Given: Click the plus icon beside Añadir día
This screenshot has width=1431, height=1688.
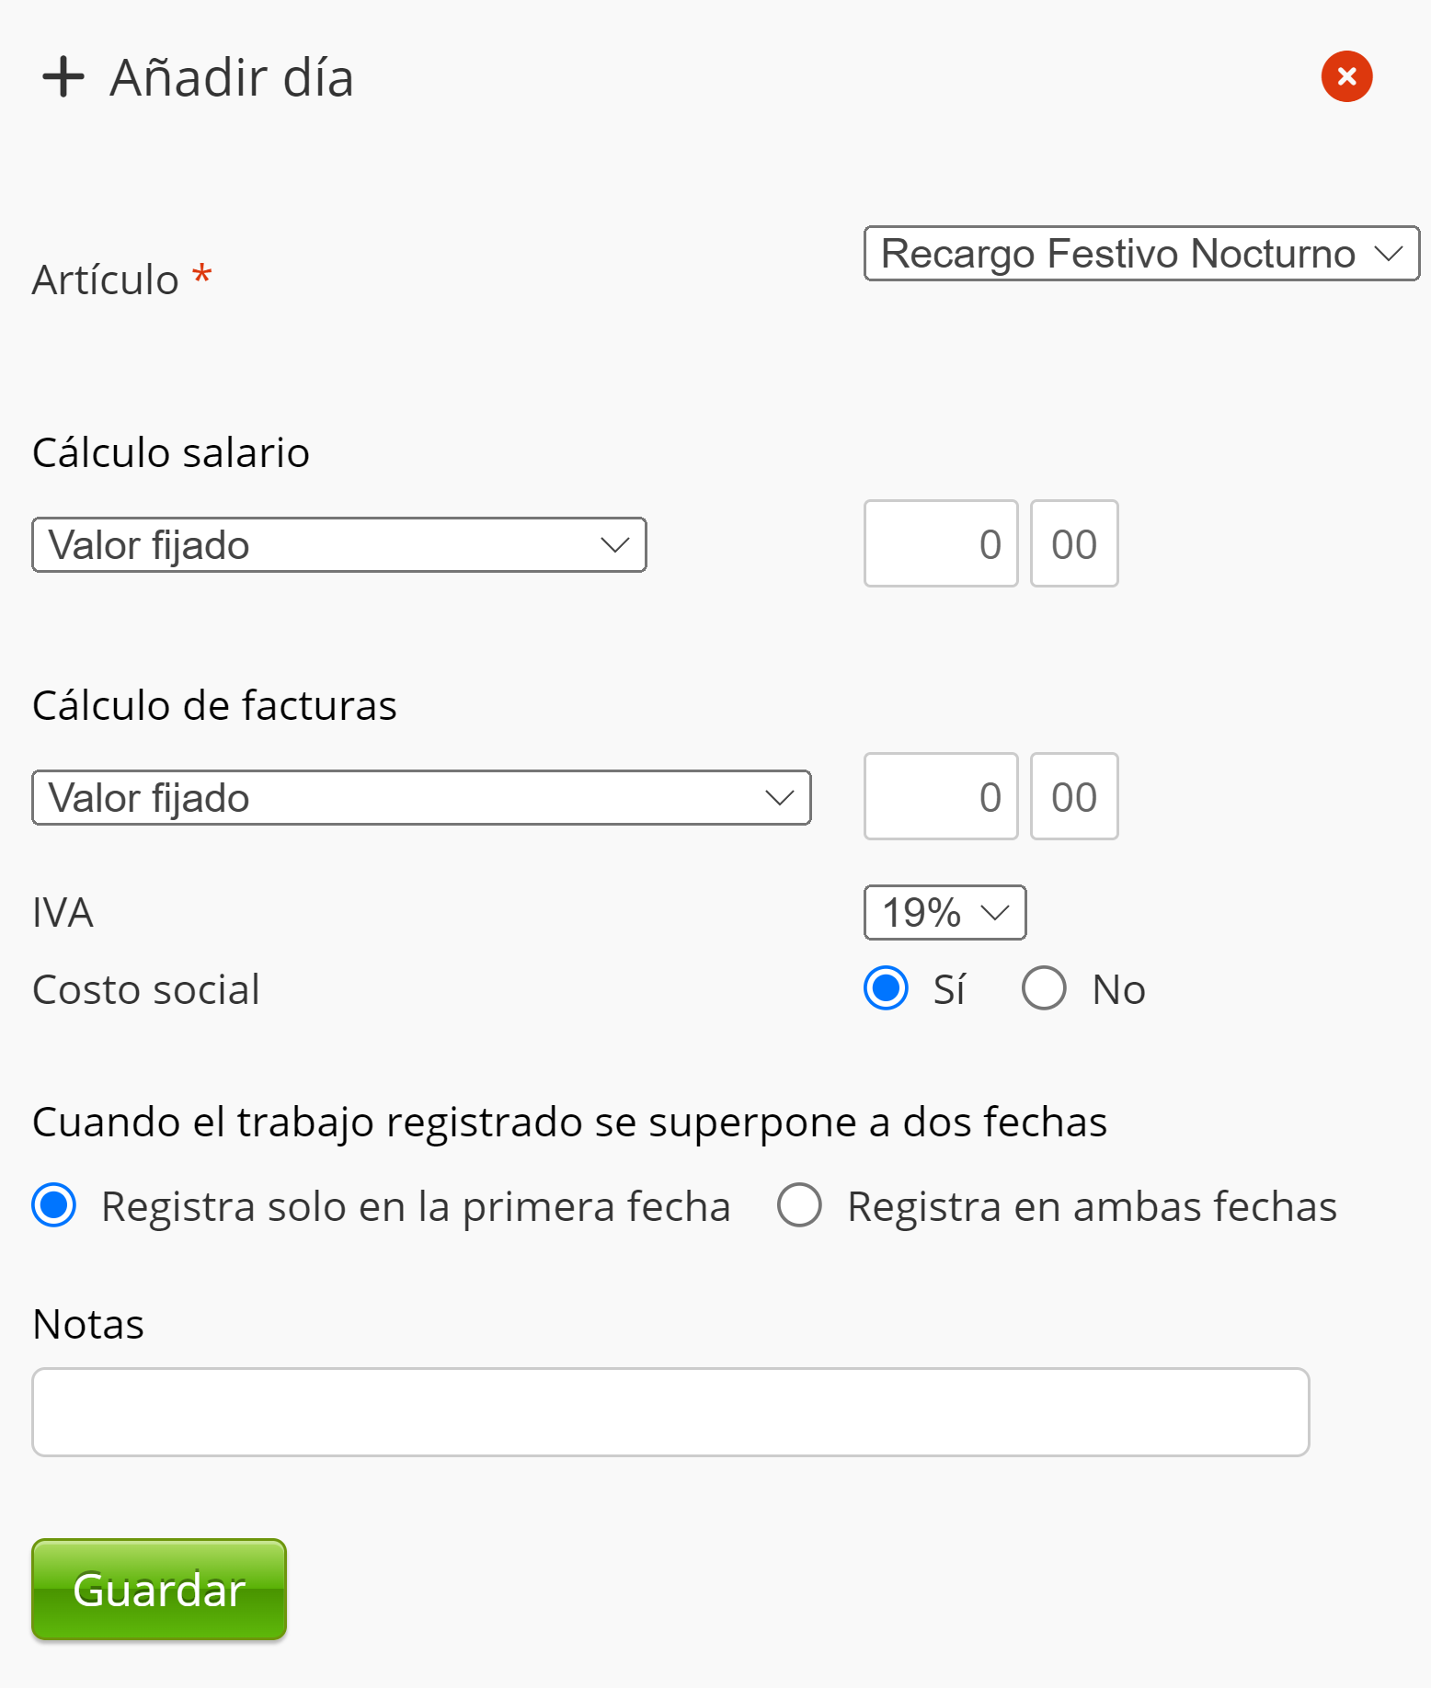Looking at the screenshot, I should [63, 76].
